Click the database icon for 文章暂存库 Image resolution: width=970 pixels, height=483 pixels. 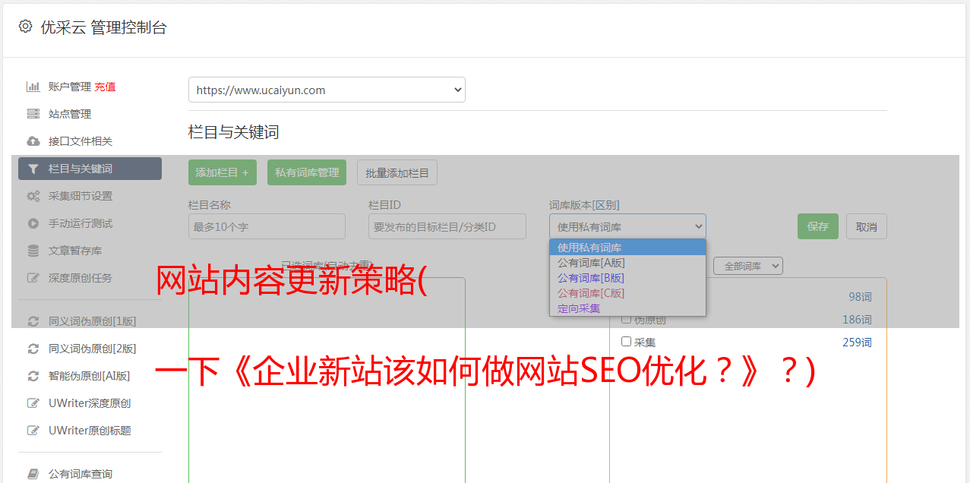pos(33,251)
